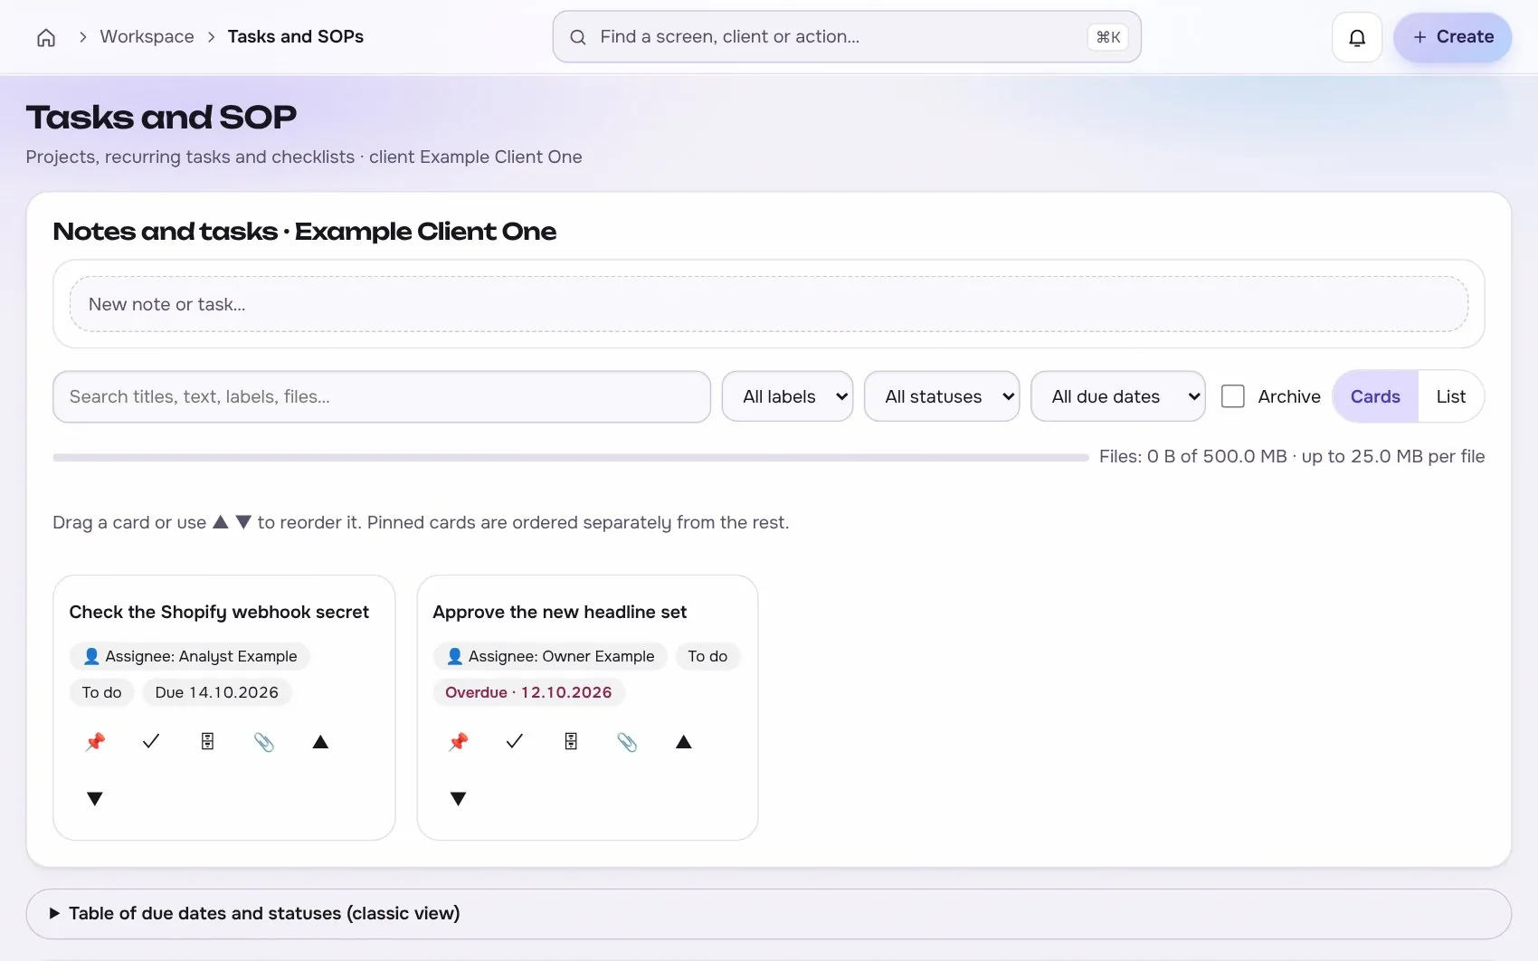Move headline set card up
This screenshot has height=961, width=1538.
click(x=684, y=742)
